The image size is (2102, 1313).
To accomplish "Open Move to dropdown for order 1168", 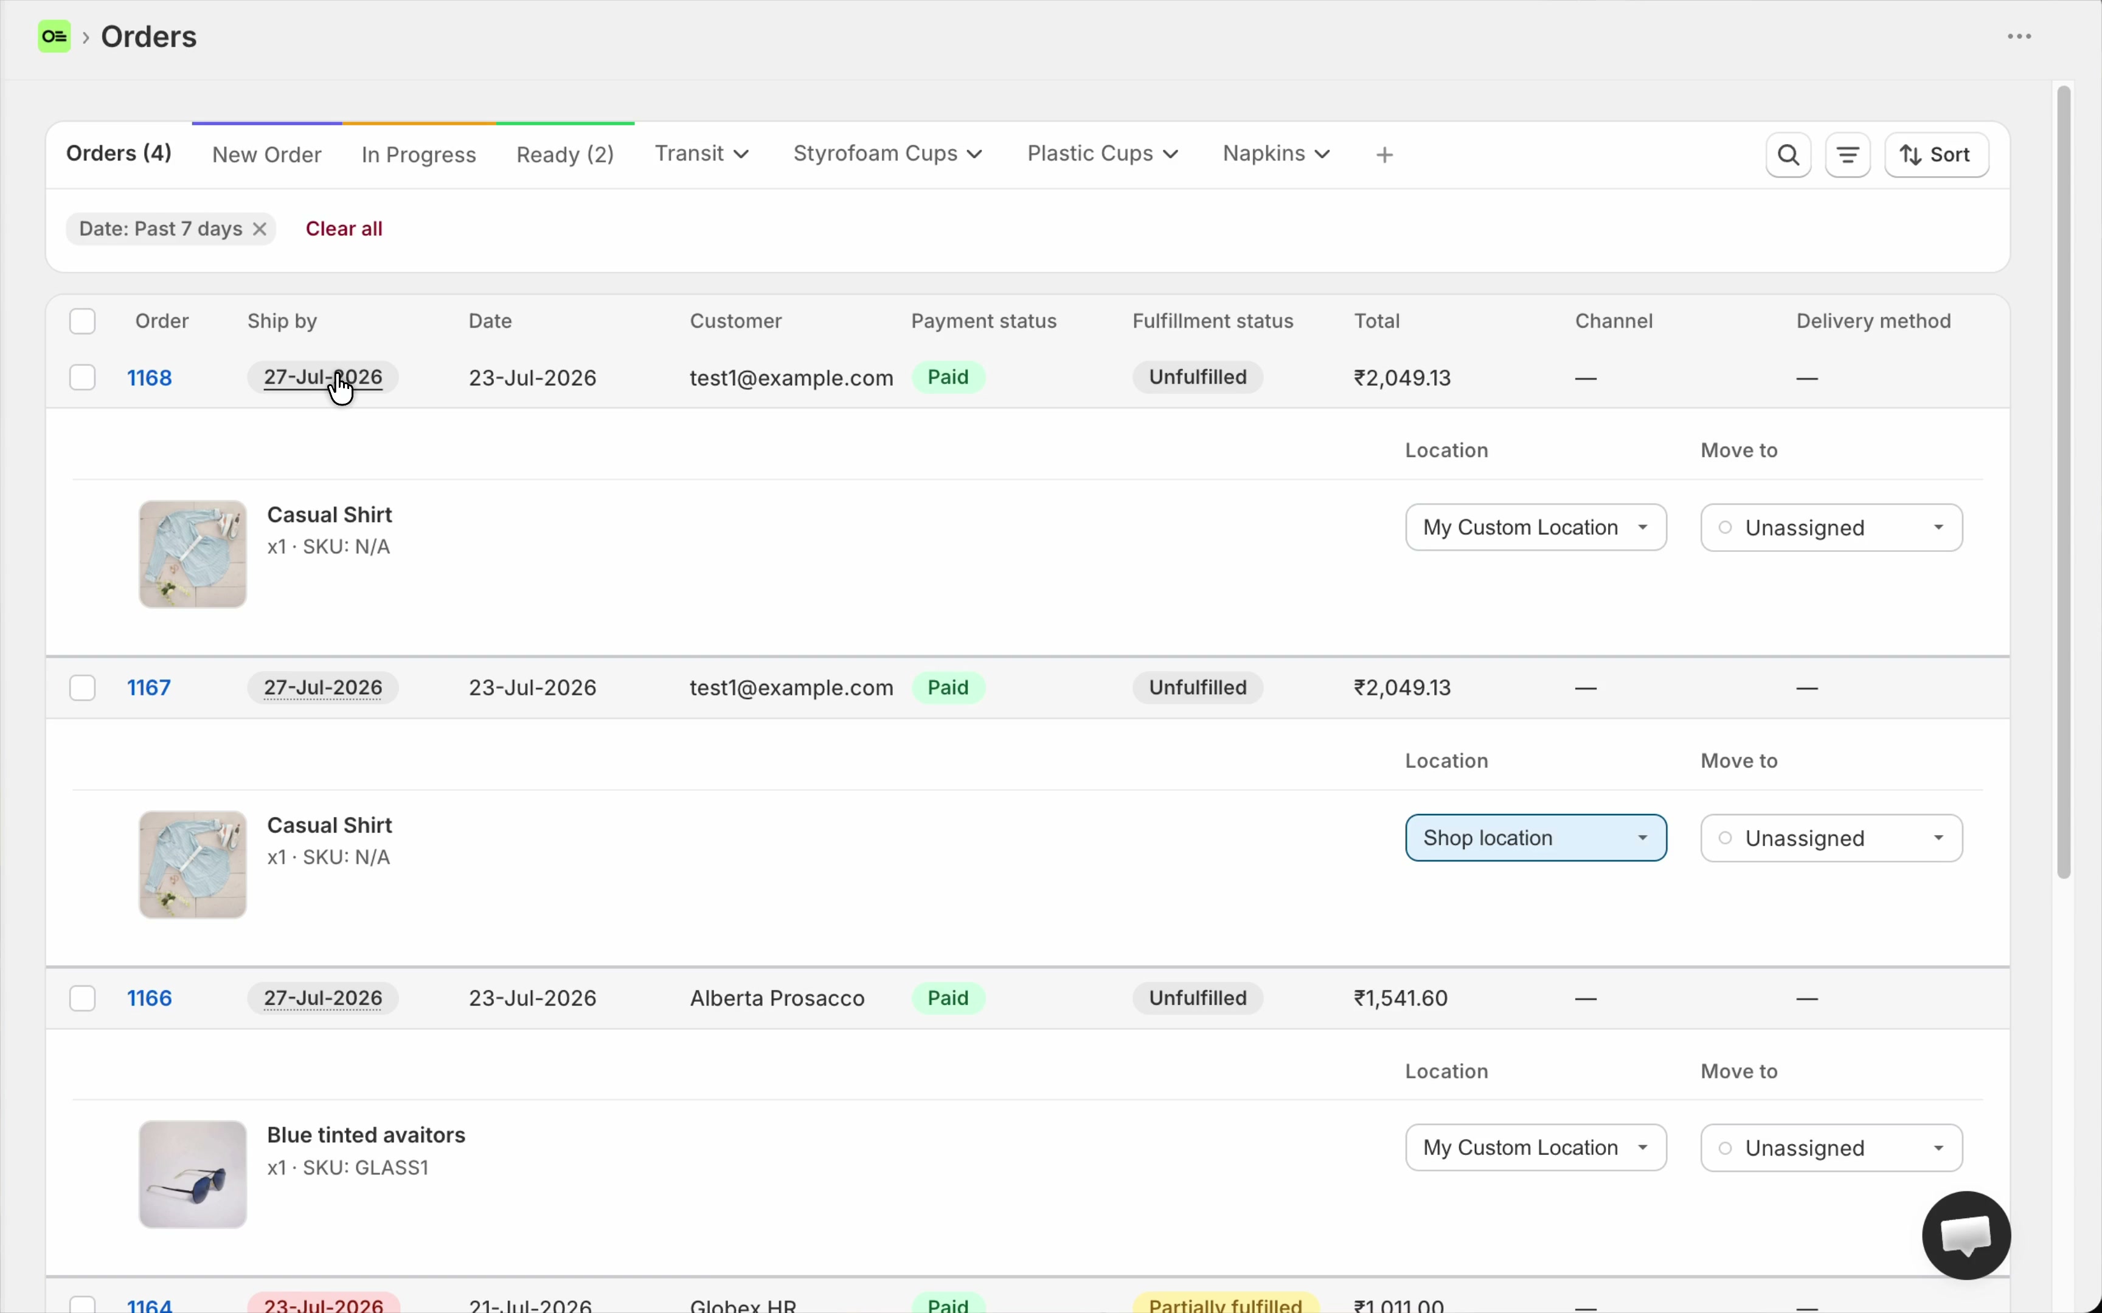I will [x=1831, y=527].
